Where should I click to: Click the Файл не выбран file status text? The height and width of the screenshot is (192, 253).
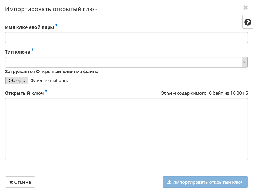(49, 81)
